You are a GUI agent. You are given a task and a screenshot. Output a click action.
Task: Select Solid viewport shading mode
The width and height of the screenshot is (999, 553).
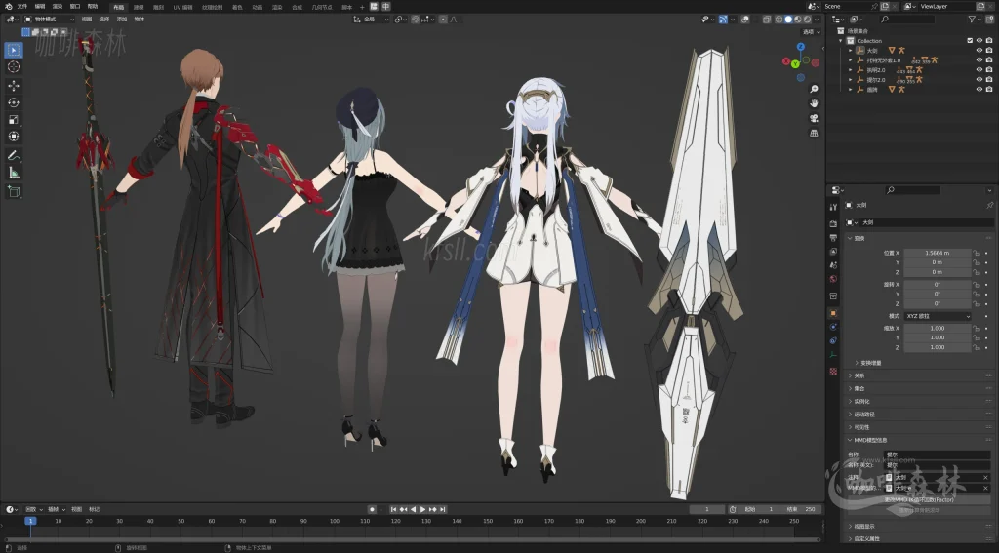(788, 20)
